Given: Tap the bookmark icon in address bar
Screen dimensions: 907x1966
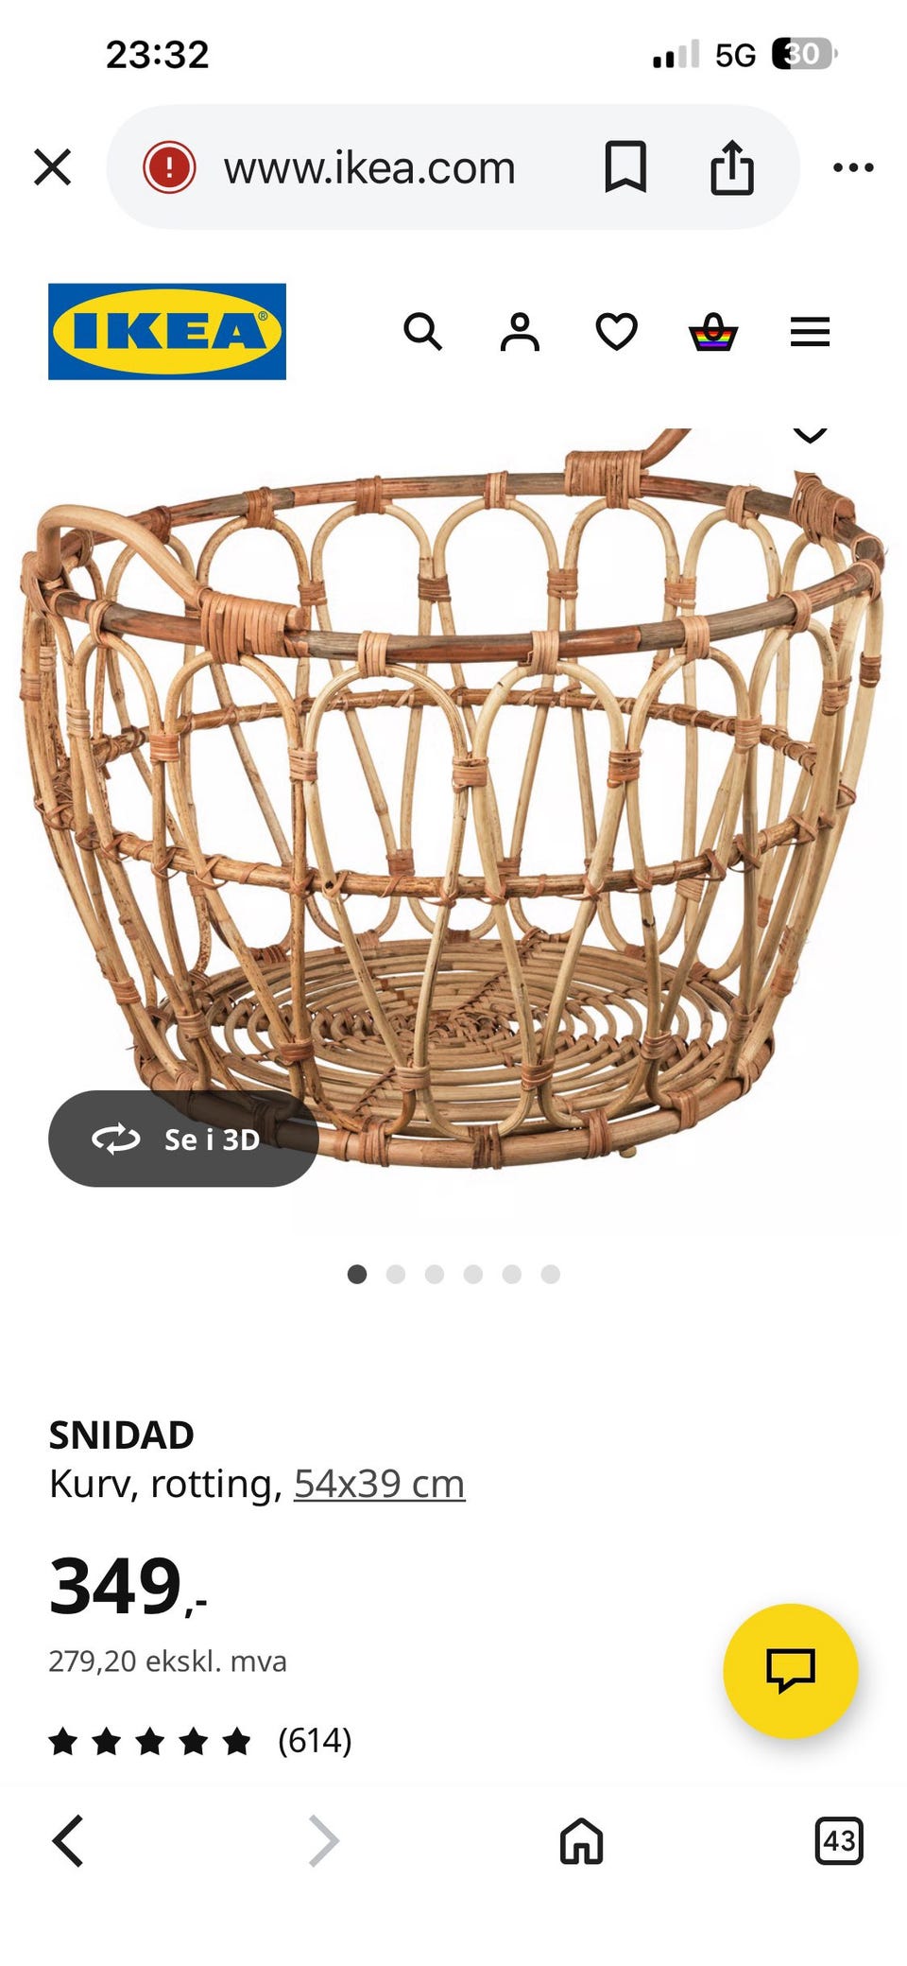Looking at the screenshot, I should [x=625, y=167].
